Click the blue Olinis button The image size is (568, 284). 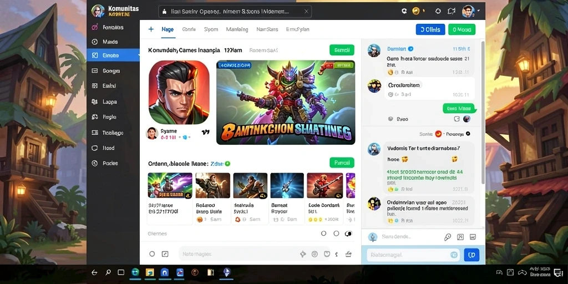pos(430,29)
